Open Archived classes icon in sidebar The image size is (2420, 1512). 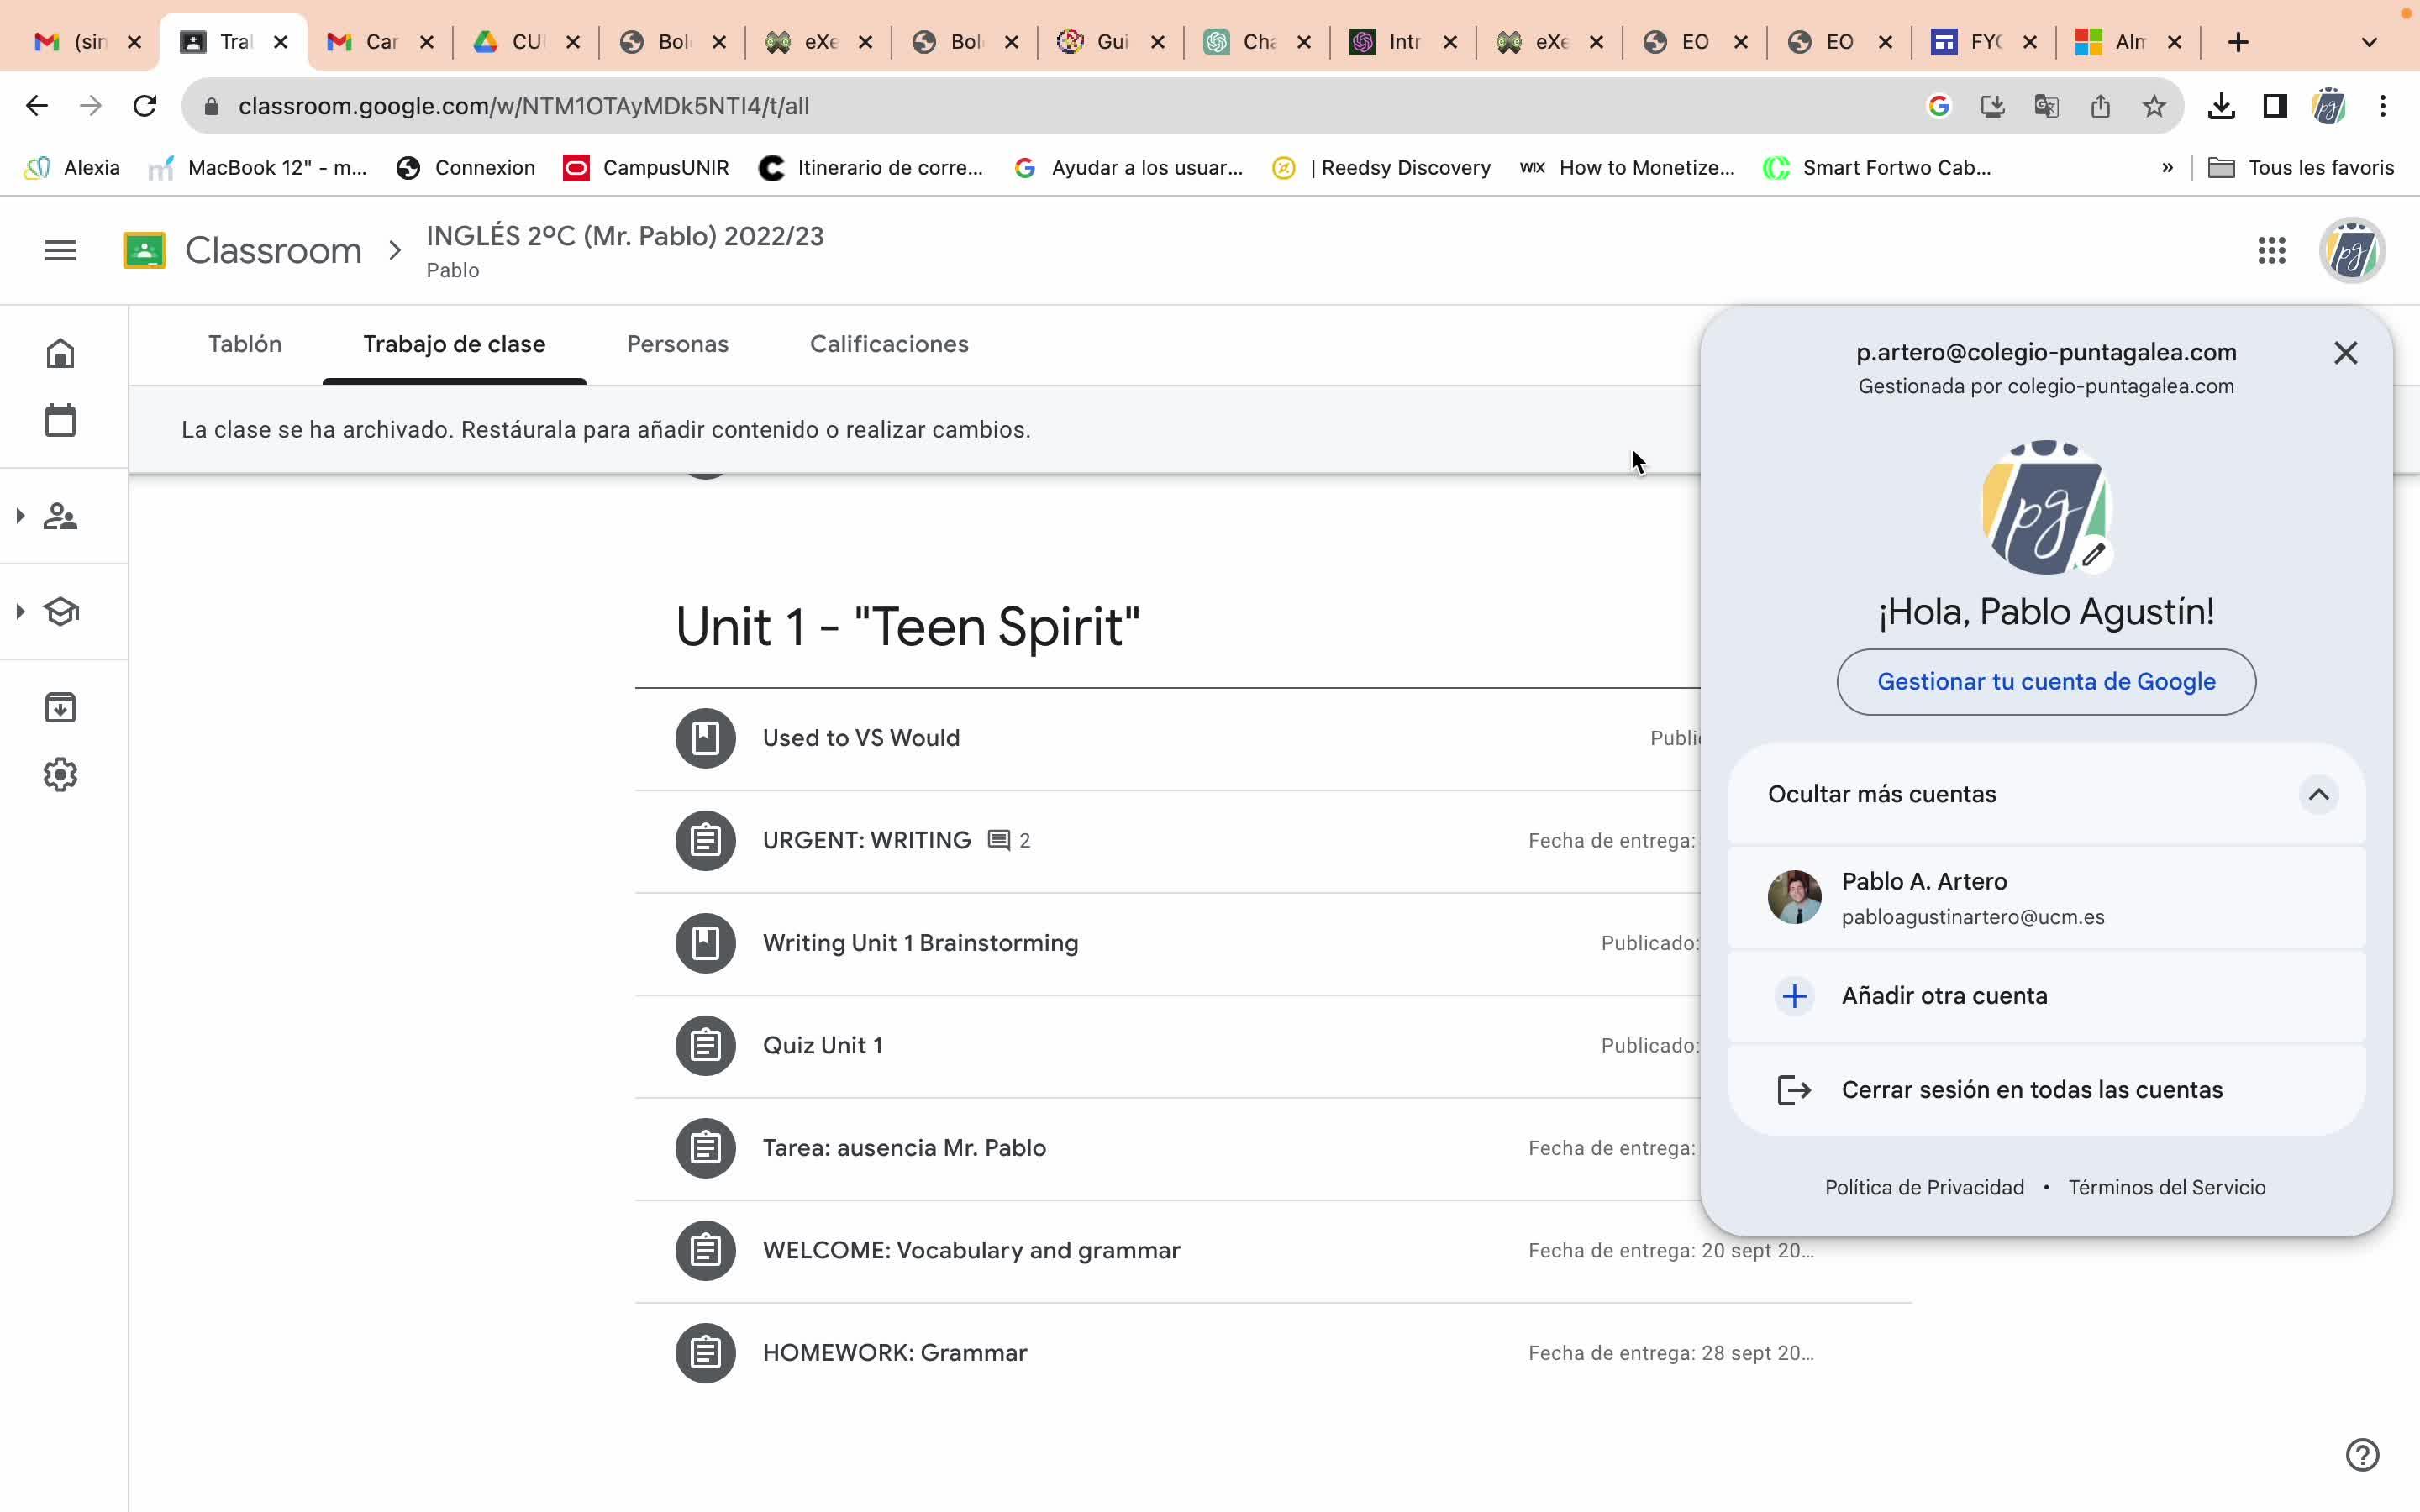click(60, 708)
